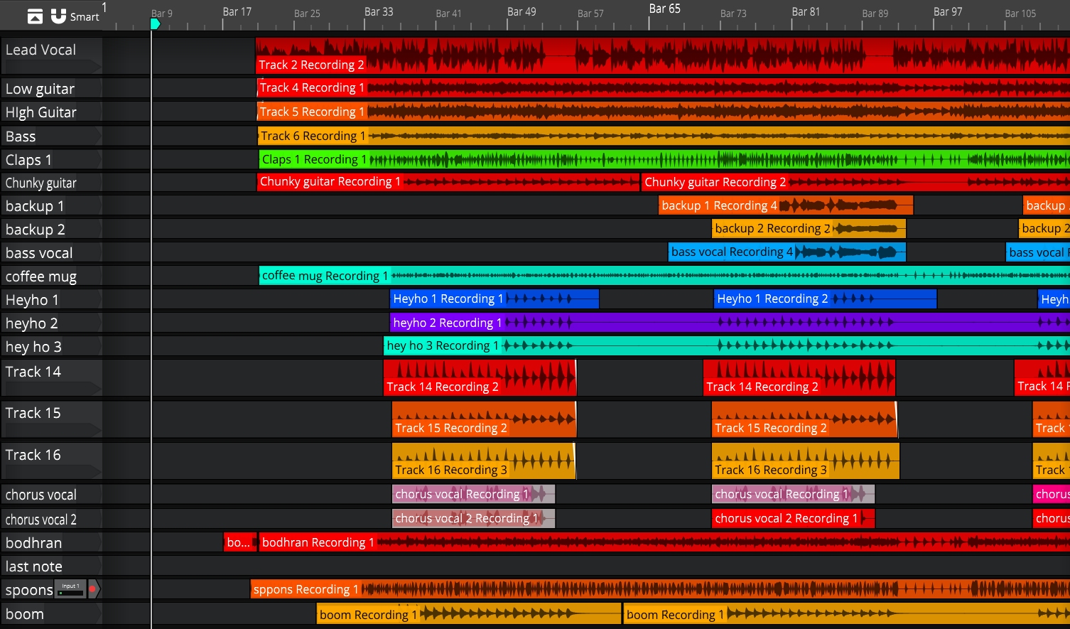Screen dimensions: 1070x629
Task: Open the Input 1 selector on spoons track
Action: click(70, 588)
